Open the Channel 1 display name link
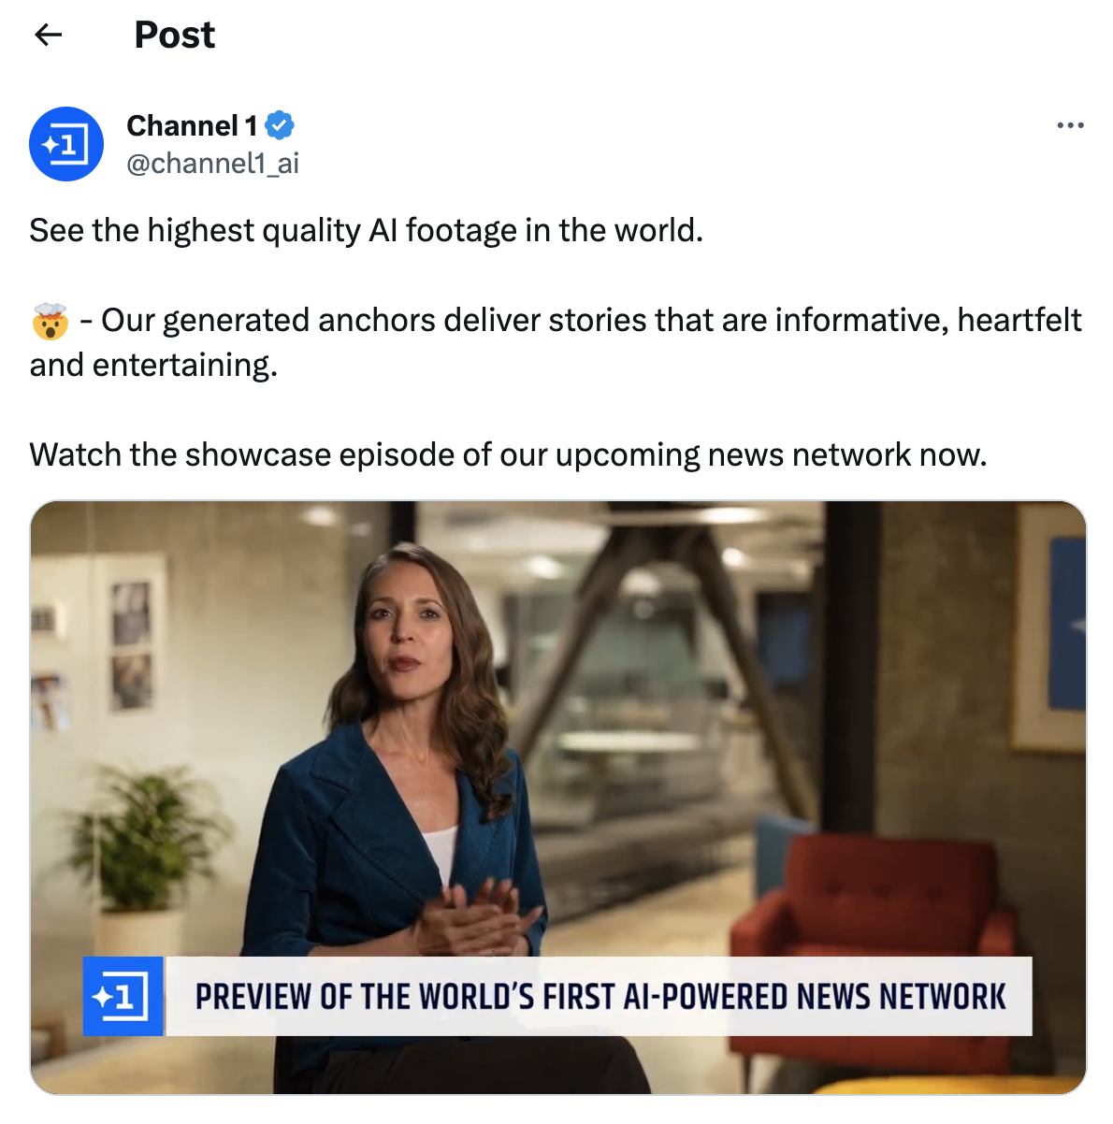 click(x=192, y=125)
